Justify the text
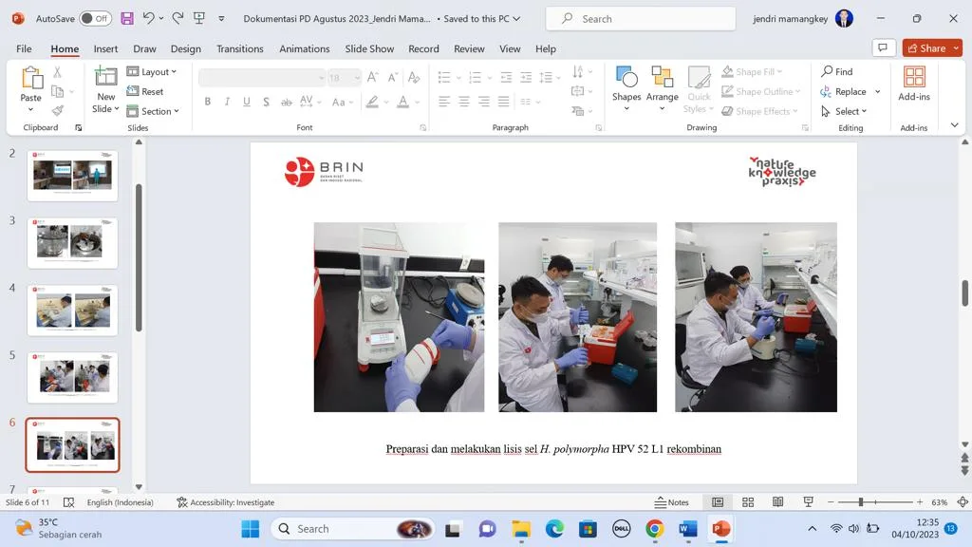The width and height of the screenshot is (972, 547). click(x=503, y=101)
